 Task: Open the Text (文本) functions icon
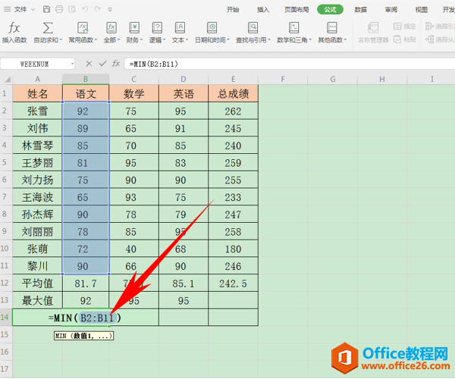pos(180,28)
